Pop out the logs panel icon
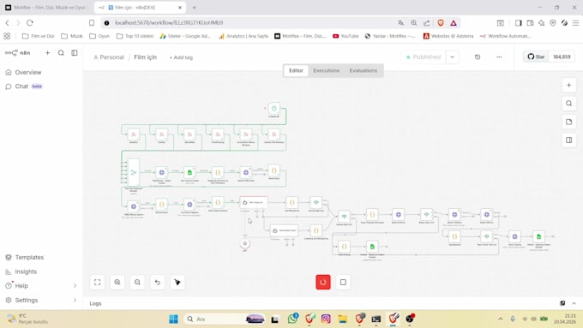 click(562, 303)
